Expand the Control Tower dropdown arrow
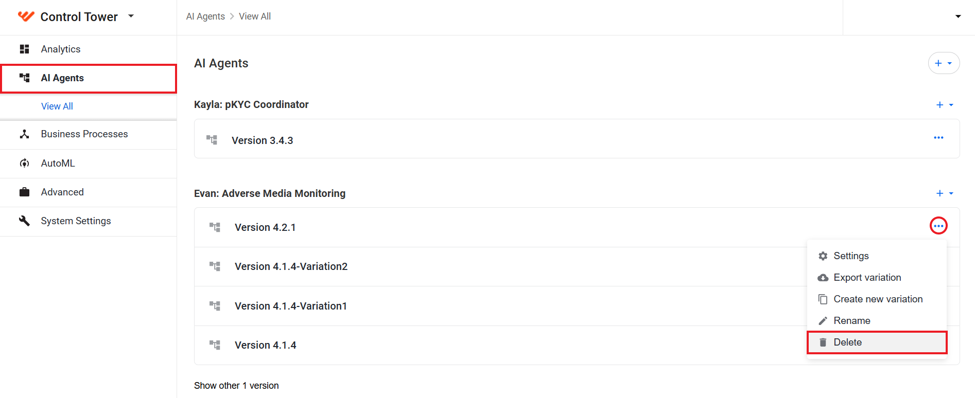975x398 pixels. point(131,16)
